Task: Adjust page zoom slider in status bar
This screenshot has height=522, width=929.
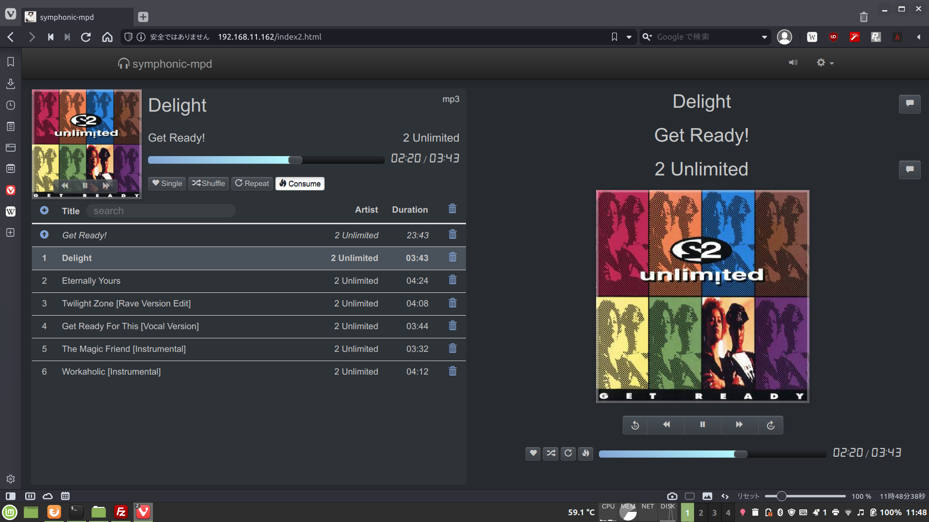Action: coord(805,496)
